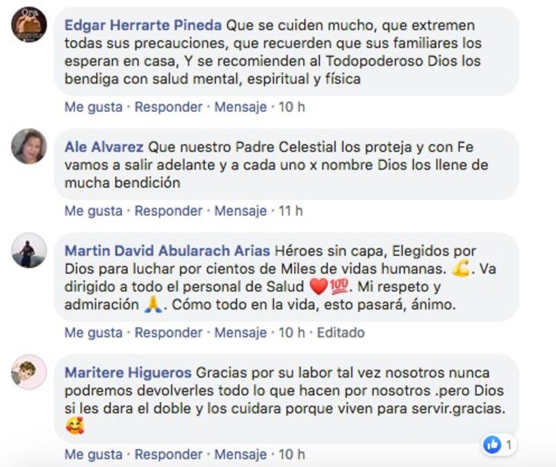Reply to Edgar Herrarte Pineda's comment

tap(168, 107)
